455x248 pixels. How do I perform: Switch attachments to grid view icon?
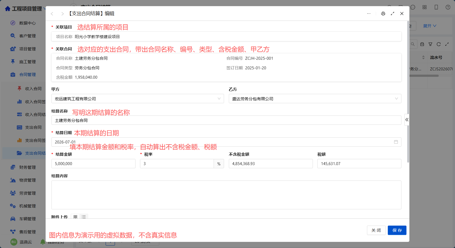pyautogui.click(x=75, y=217)
